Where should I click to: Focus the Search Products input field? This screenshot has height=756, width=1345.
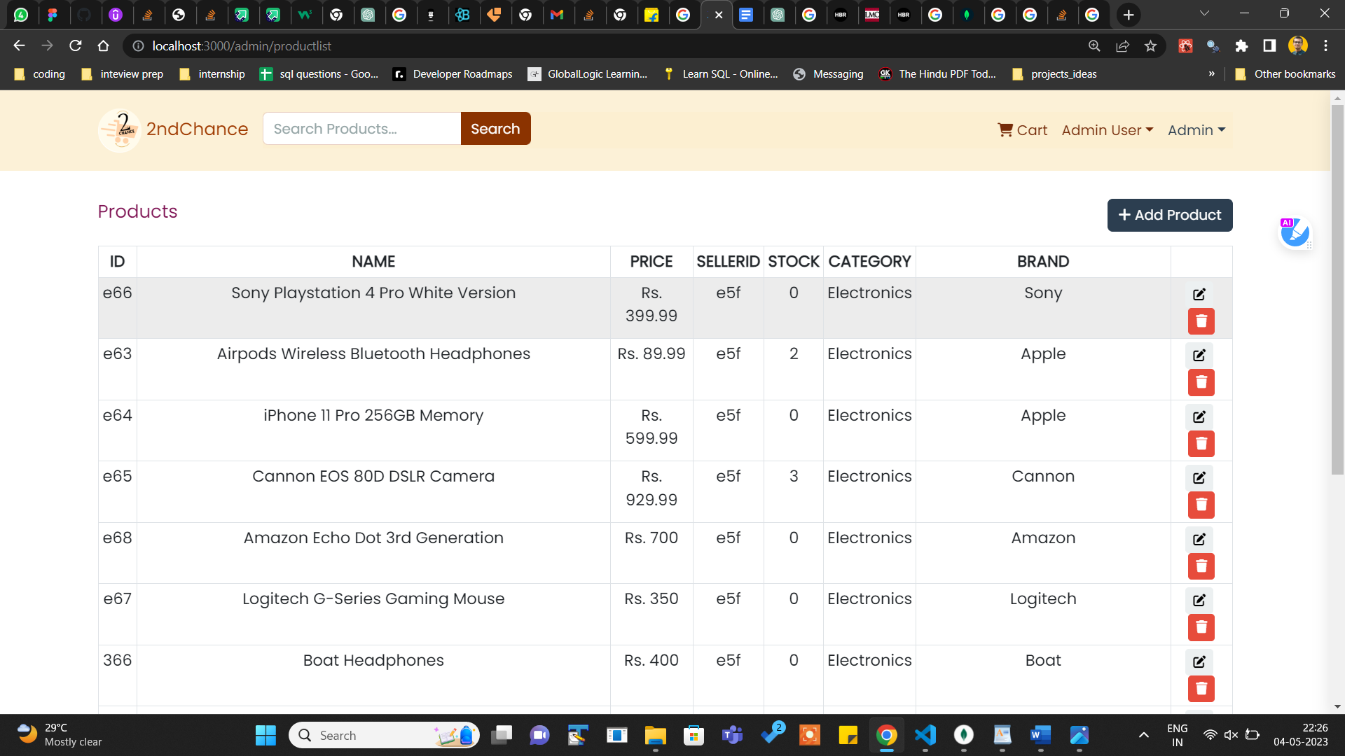point(361,129)
